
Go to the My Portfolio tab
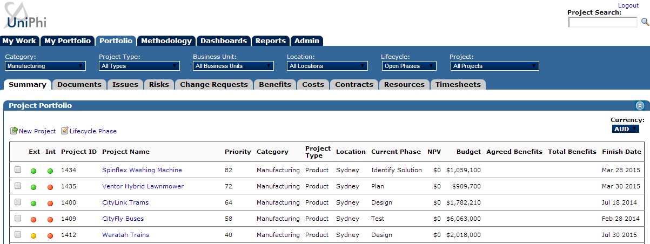[68, 41]
